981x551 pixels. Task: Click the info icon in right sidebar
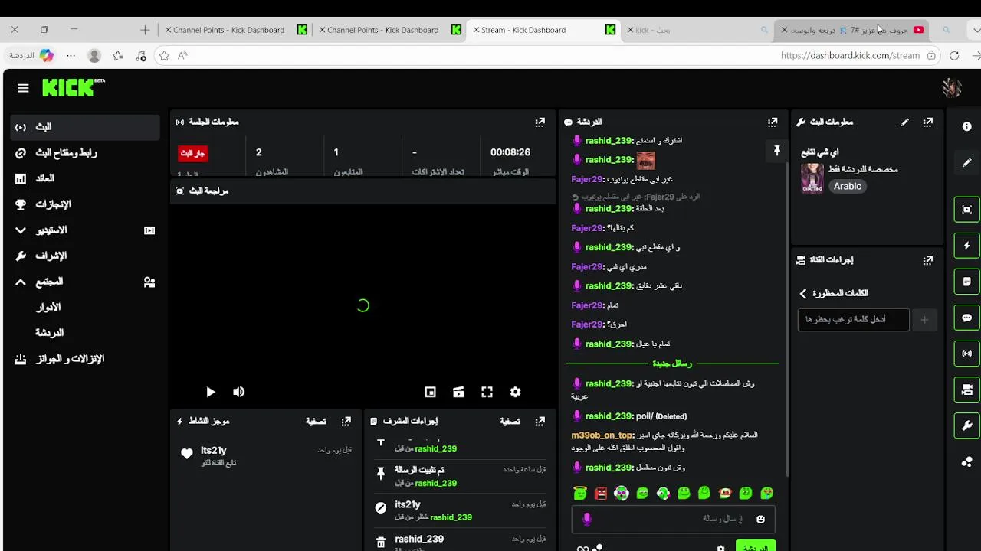(966, 127)
